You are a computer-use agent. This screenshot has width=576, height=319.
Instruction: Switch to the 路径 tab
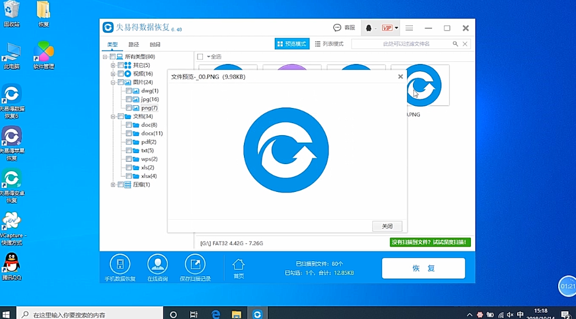pos(134,44)
